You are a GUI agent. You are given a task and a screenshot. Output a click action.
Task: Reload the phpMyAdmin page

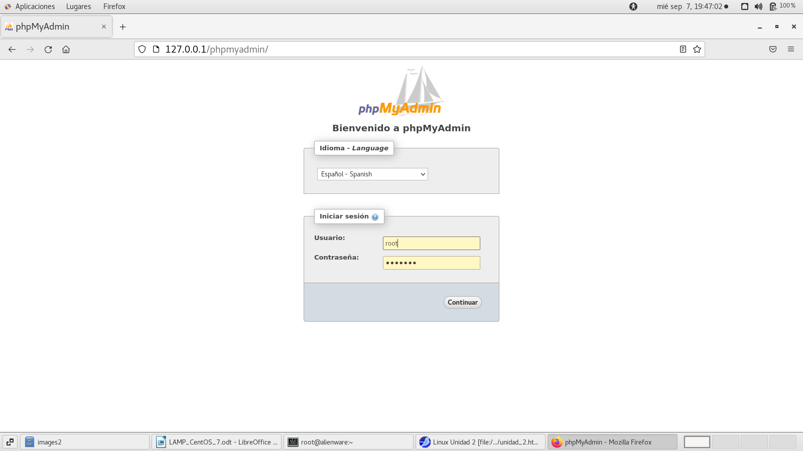[x=48, y=49]
